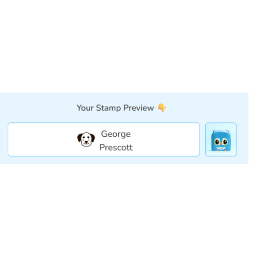The height and width of the screenshot is (256, 256).
Task: Click the surname "Prescott" in preview
Action: tap(116, 147)
